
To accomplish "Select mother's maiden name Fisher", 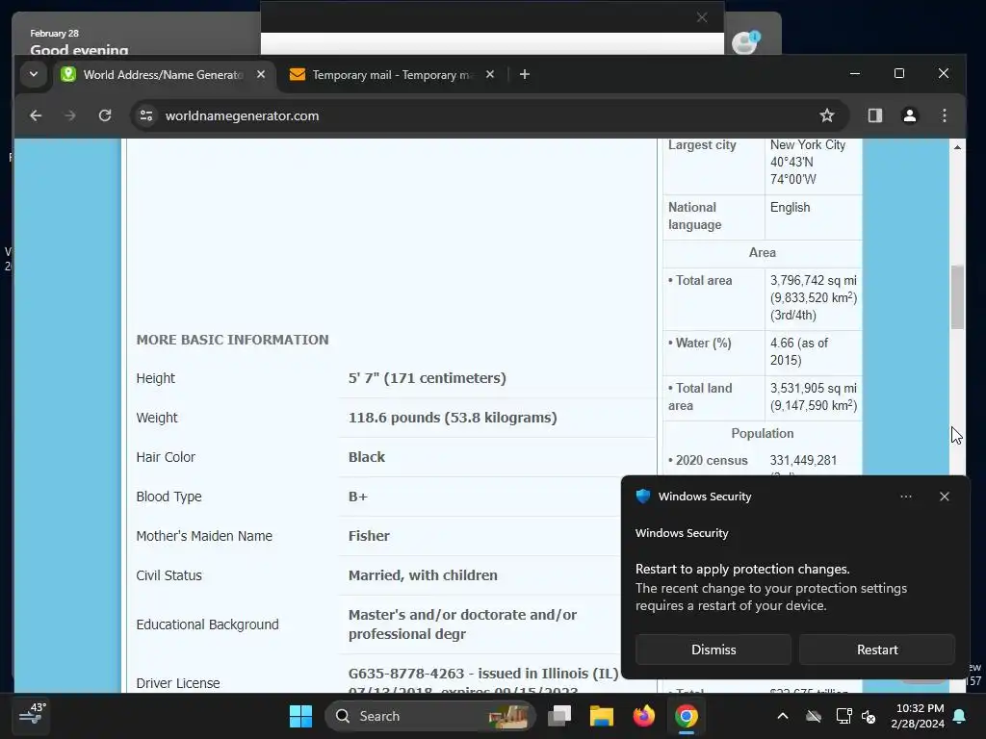I will tap(369, 536).
